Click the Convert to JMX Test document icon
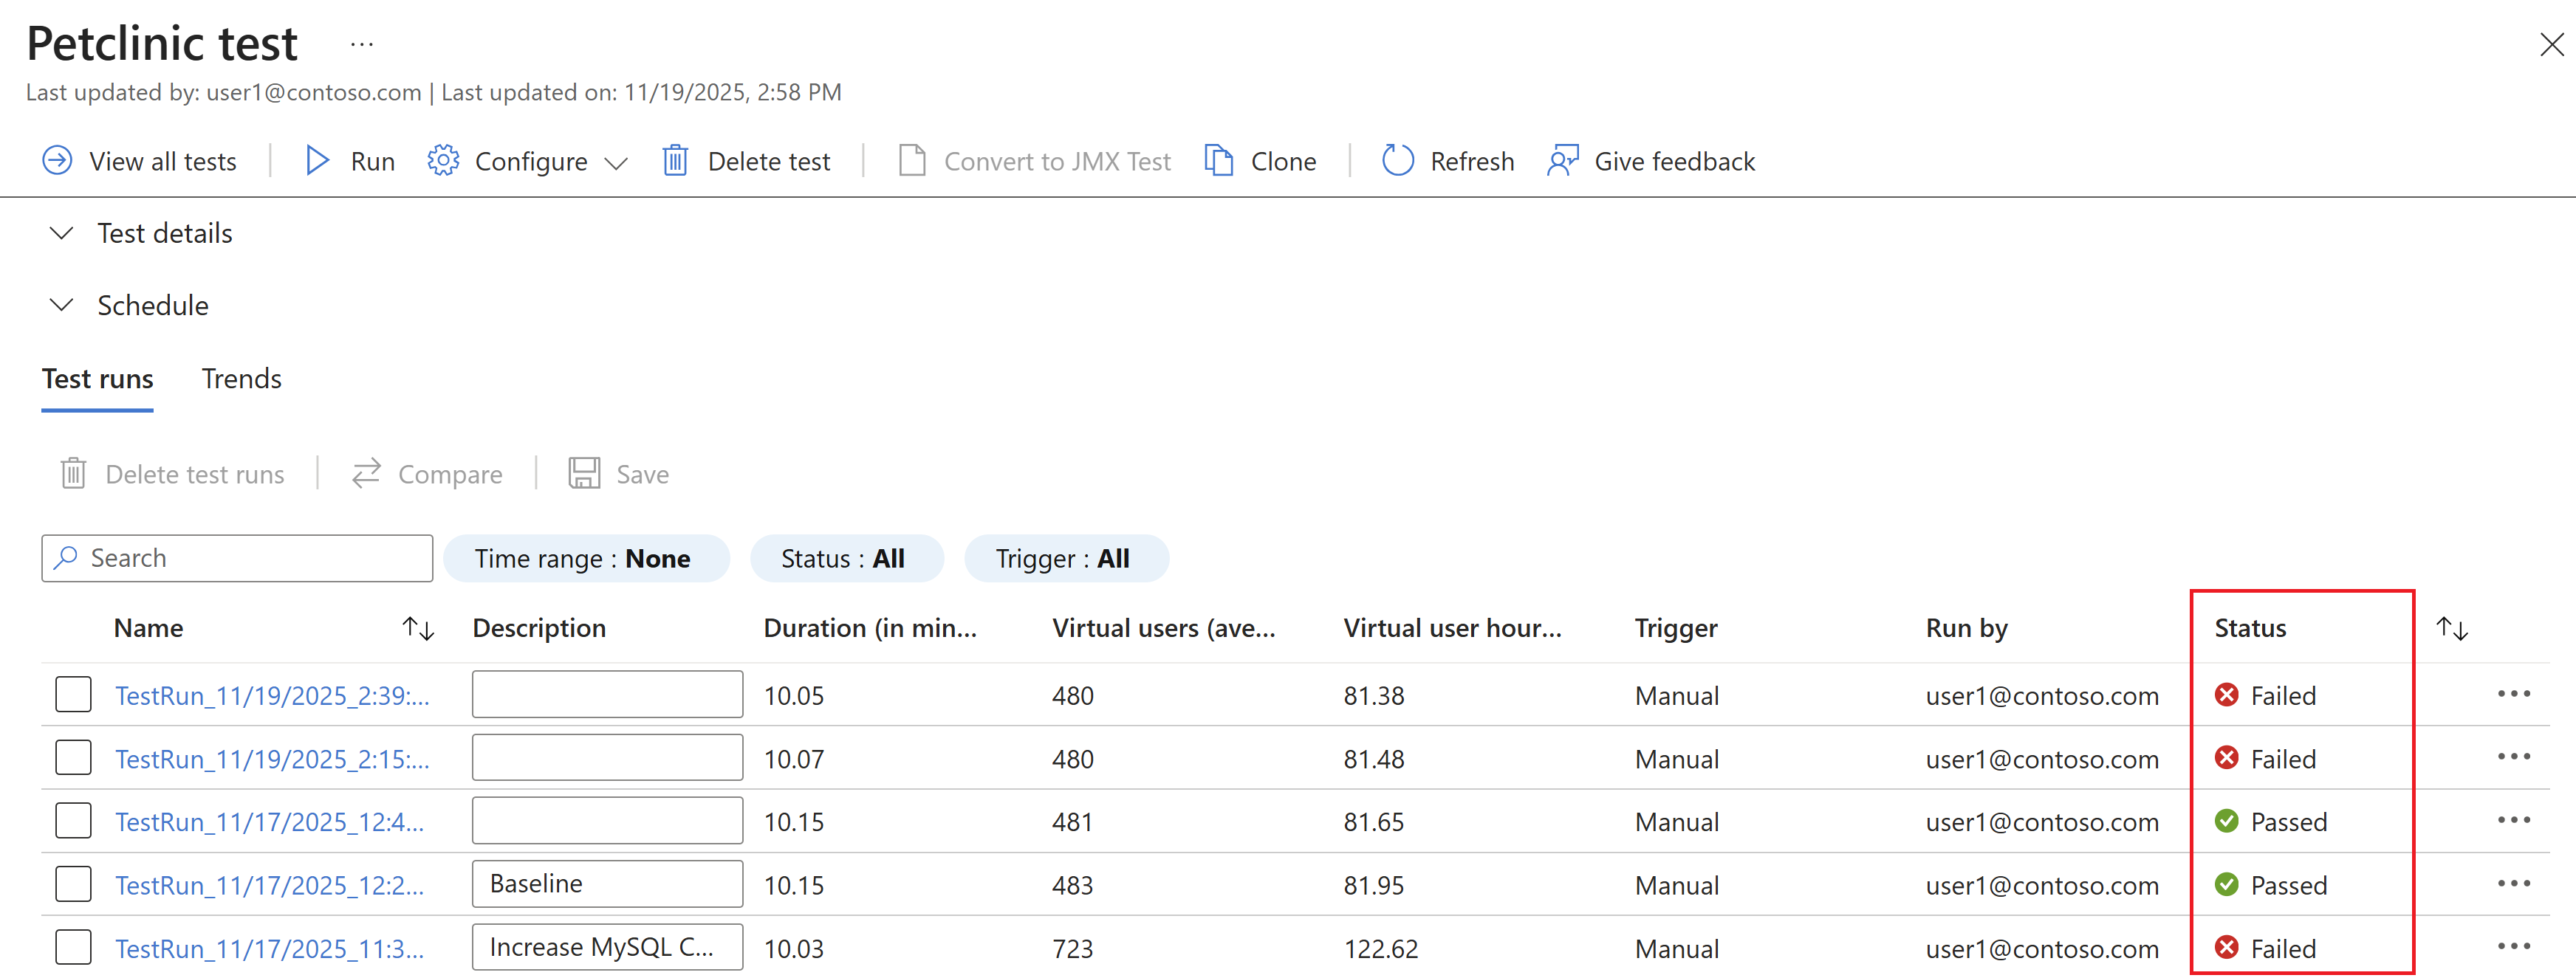 [x=912, y=161]
